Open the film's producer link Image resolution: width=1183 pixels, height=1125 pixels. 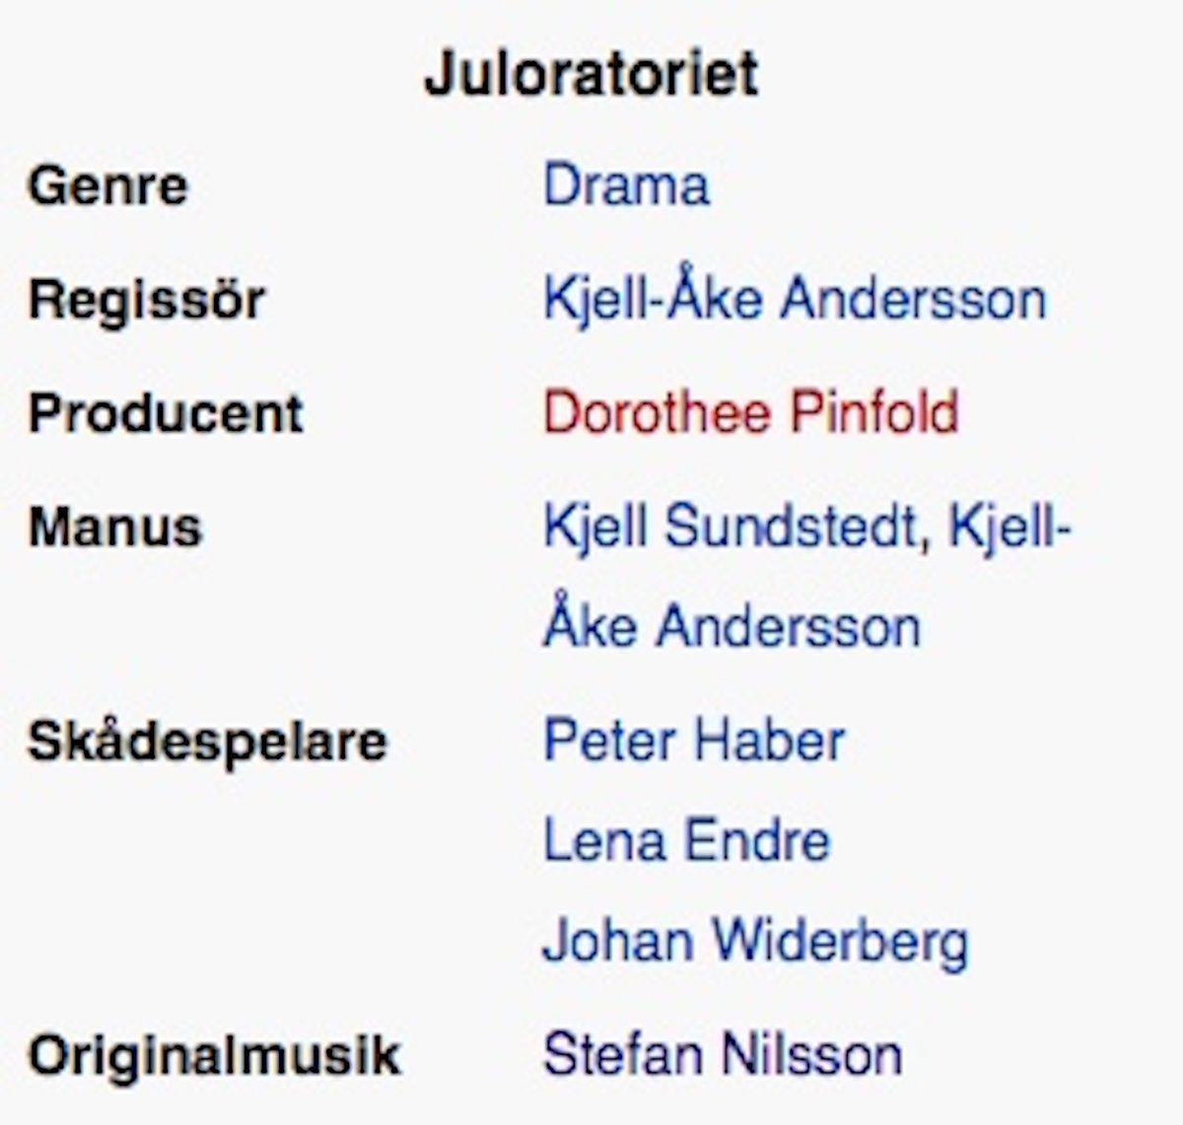click(x=750, y=412)
